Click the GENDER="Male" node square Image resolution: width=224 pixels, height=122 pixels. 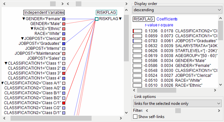point(64,24)
